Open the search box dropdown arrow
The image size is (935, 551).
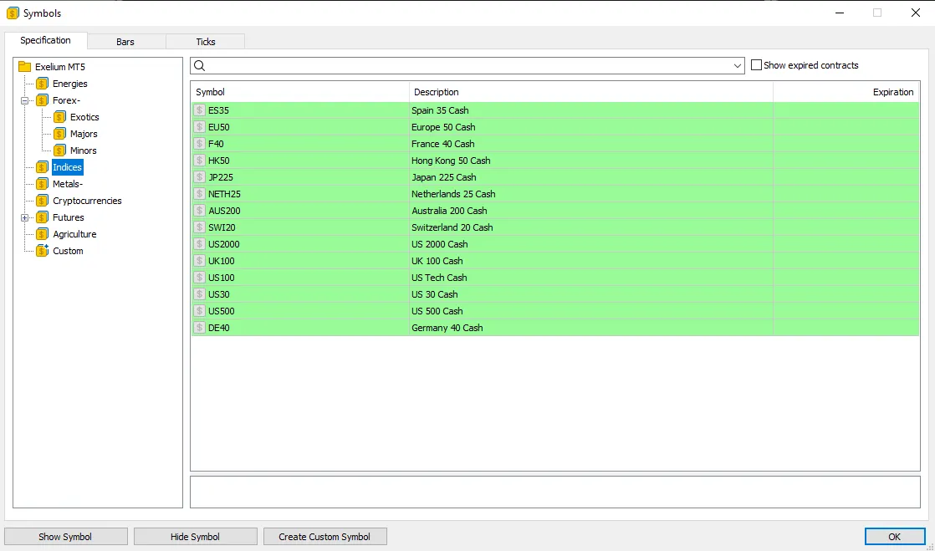point(737,66)
